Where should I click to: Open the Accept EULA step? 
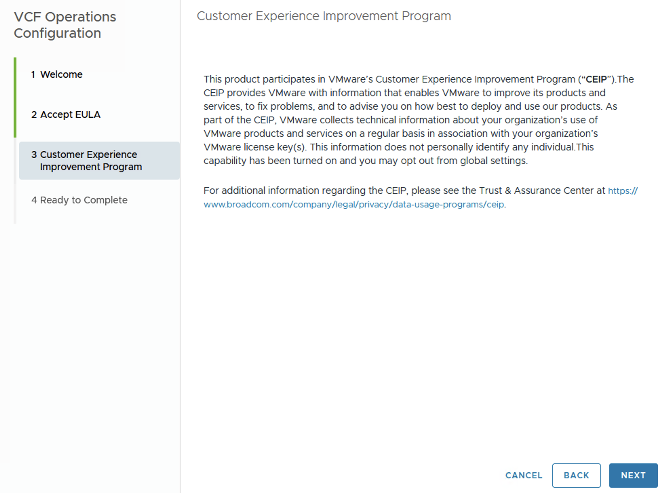tap(70, 115)
